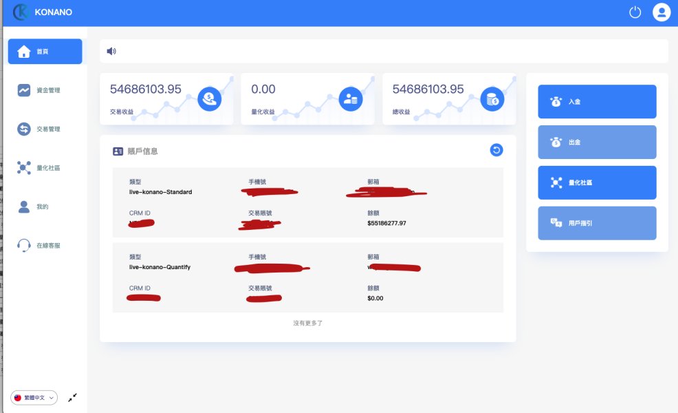Viewport: 678px width, 413px height.
Task: Select the live-konano-Standard account type
Action: point(160,192)
